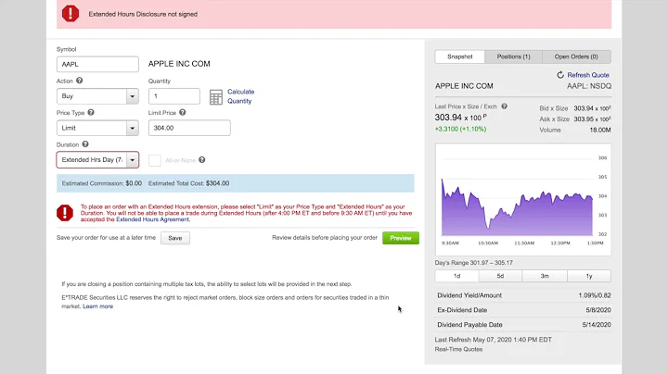The height and width of the screenshot is (374, 668).
Task: Select the 3m chart range
Action: (x=545, y=276)
